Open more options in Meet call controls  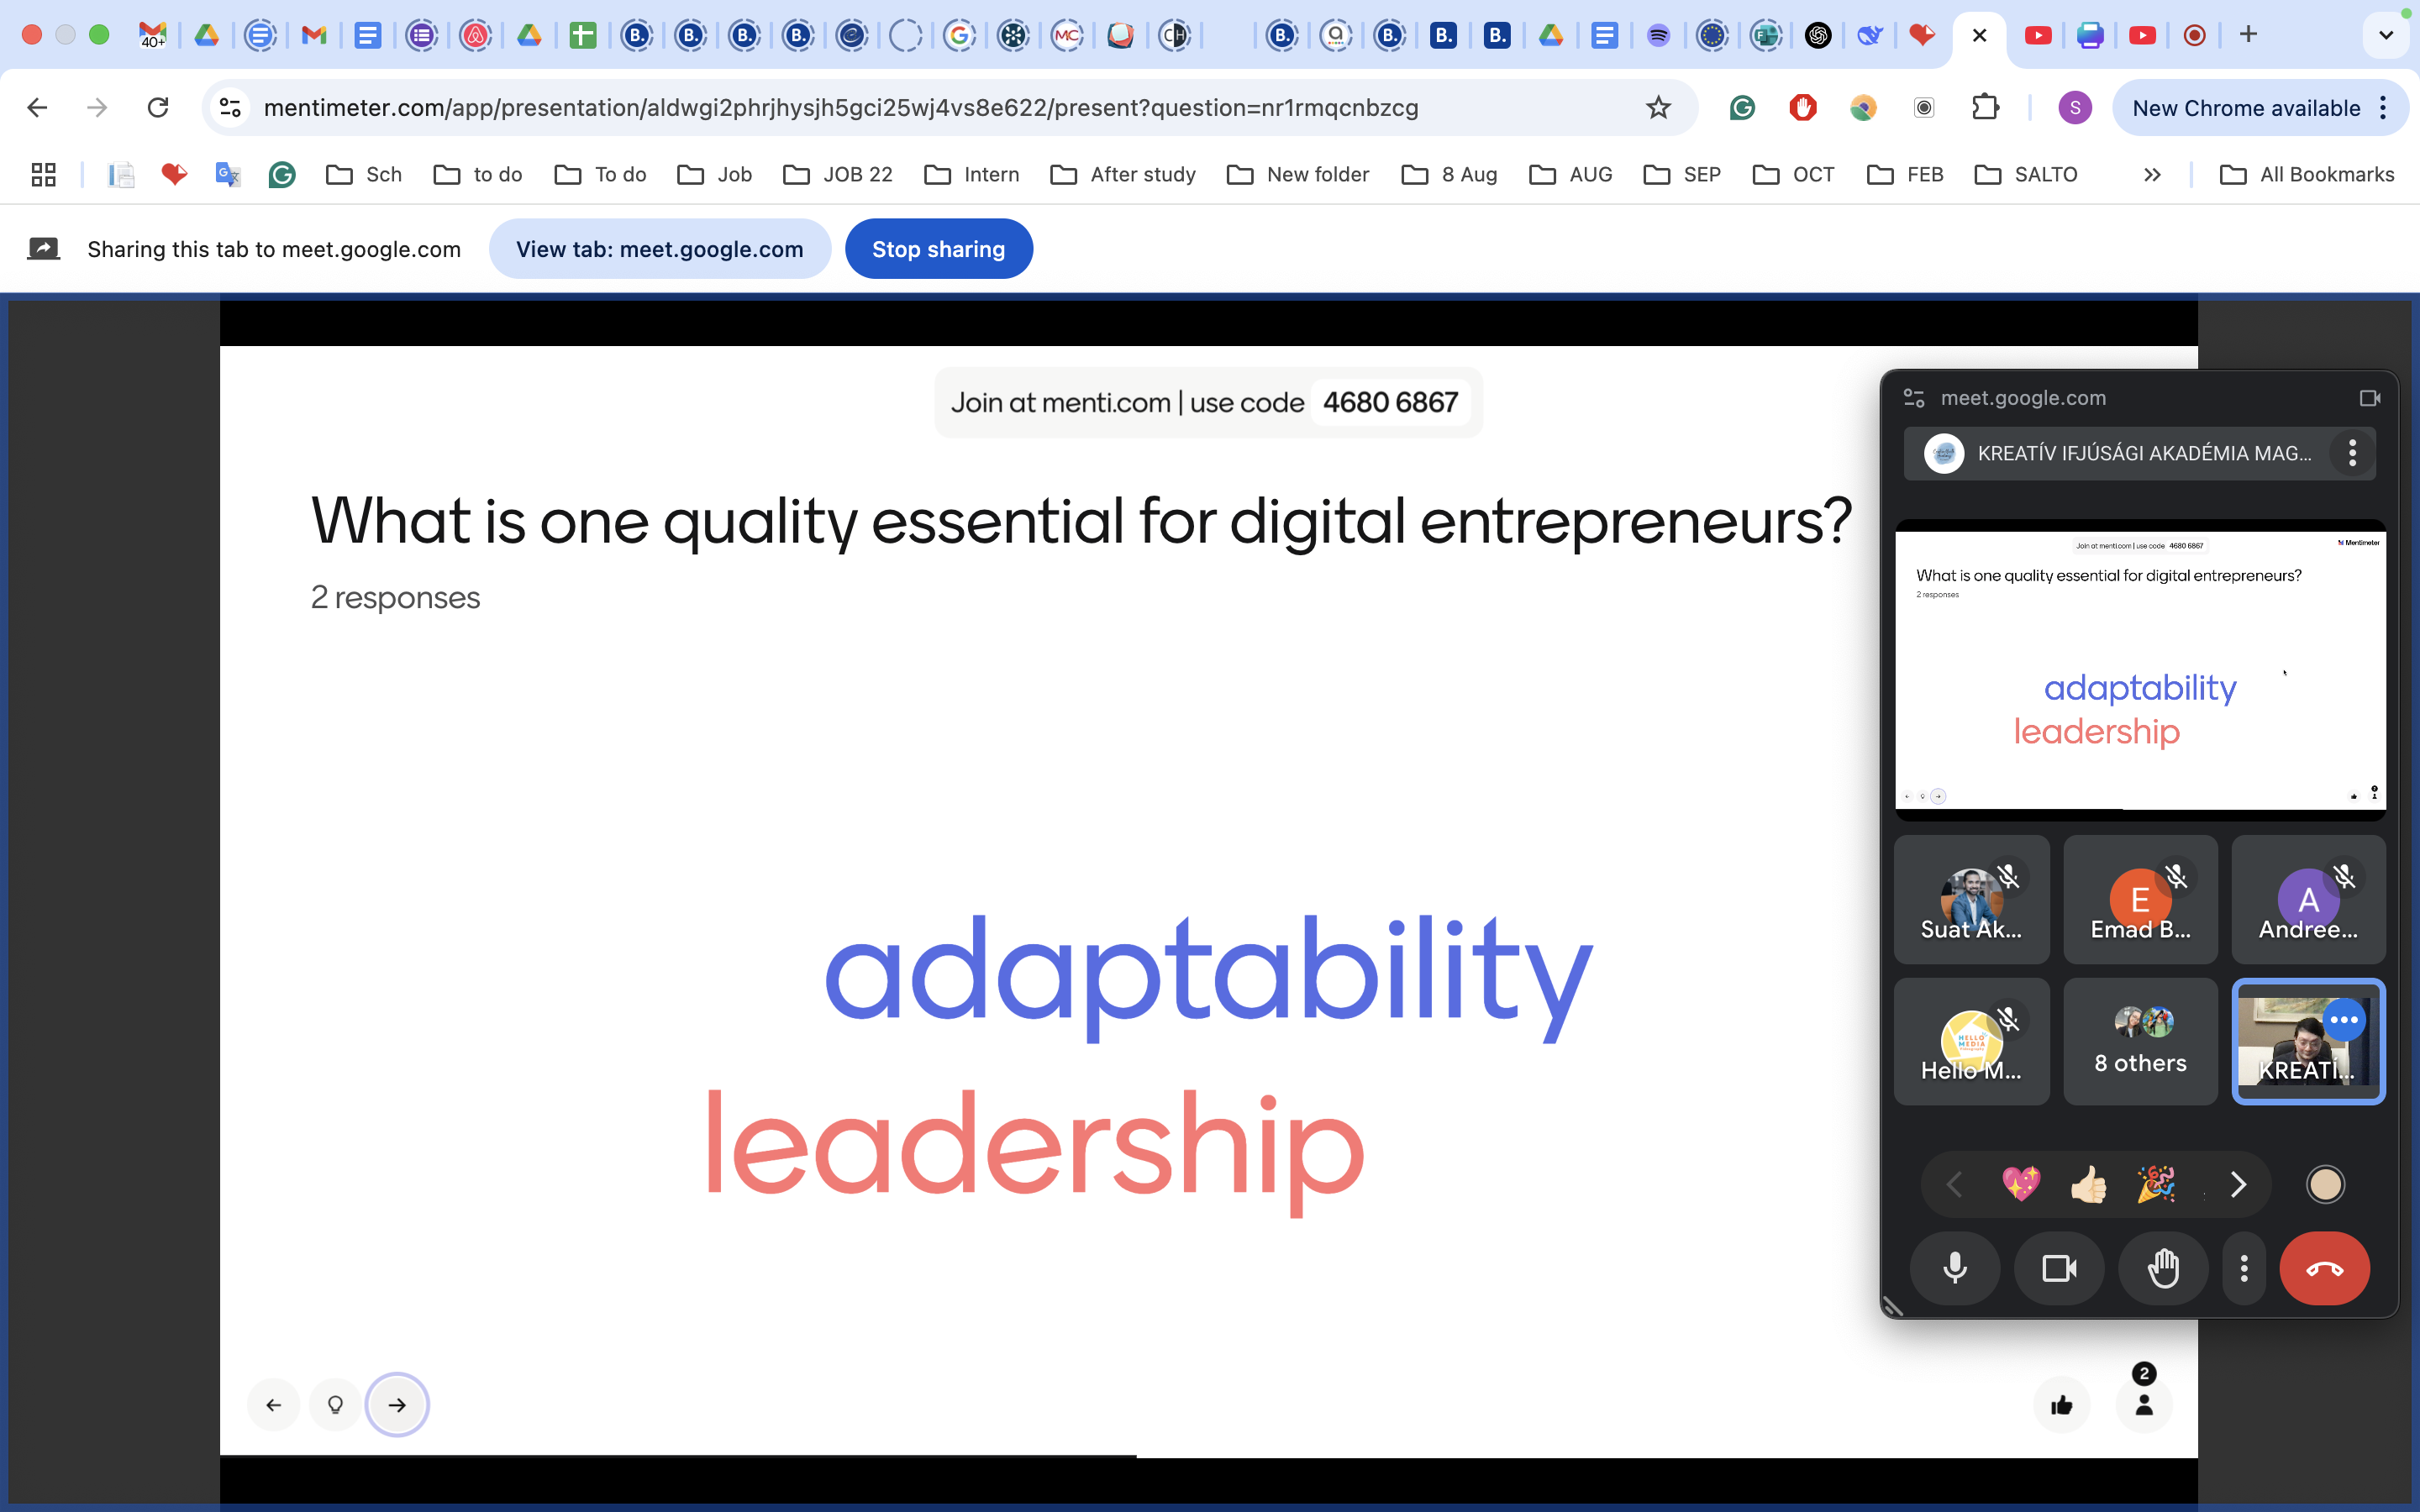click(2244, 1268)
